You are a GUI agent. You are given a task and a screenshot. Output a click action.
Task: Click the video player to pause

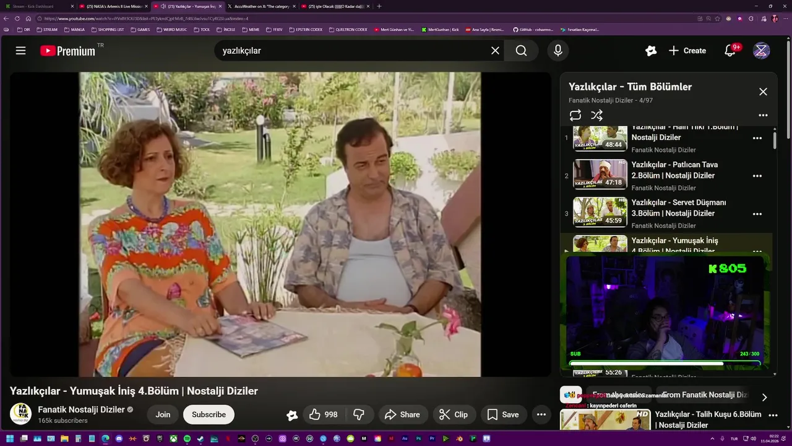point(280,224)
